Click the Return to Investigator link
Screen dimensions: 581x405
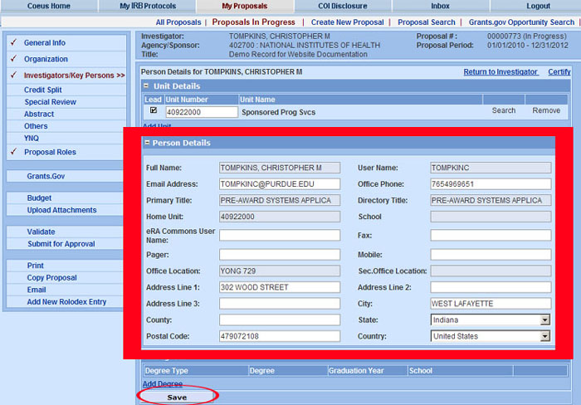pyautogui.click(x=500, y=72)
